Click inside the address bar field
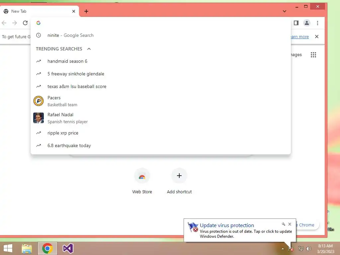The image size is (340, 255). [160, 23]
